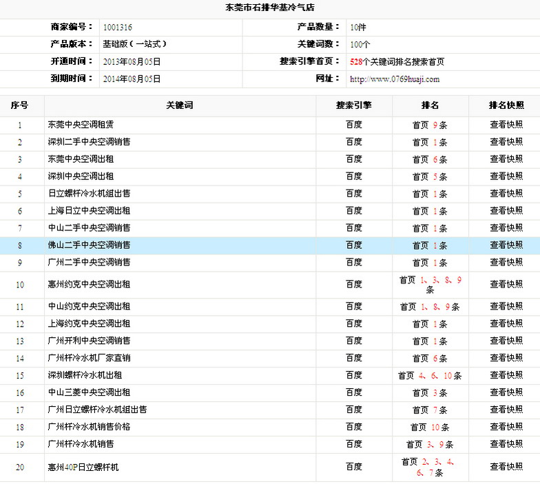
Task: Click product version 基础版（一站式）
Action: (135, 44)
